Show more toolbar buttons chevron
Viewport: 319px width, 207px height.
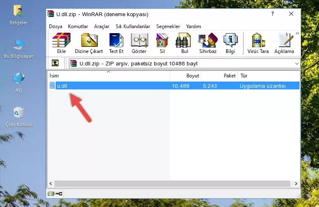[297, 33]
